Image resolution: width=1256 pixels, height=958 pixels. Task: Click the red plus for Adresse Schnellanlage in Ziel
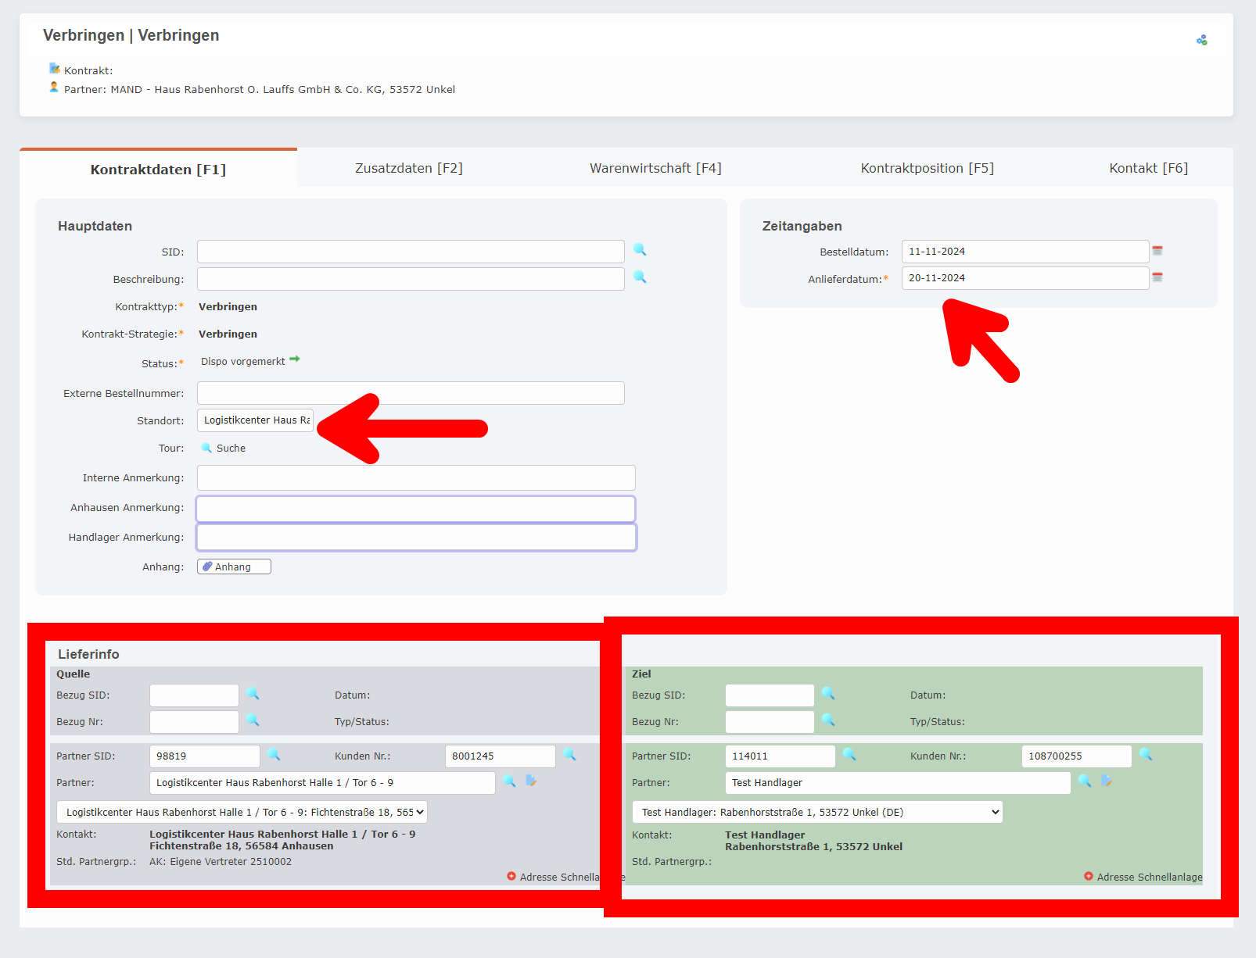point(1088,877)
